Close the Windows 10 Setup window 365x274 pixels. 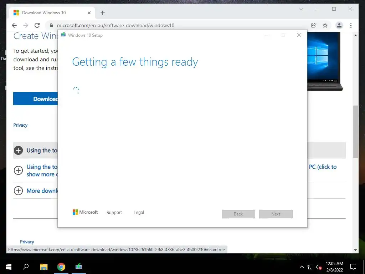(x=299, y=35)
